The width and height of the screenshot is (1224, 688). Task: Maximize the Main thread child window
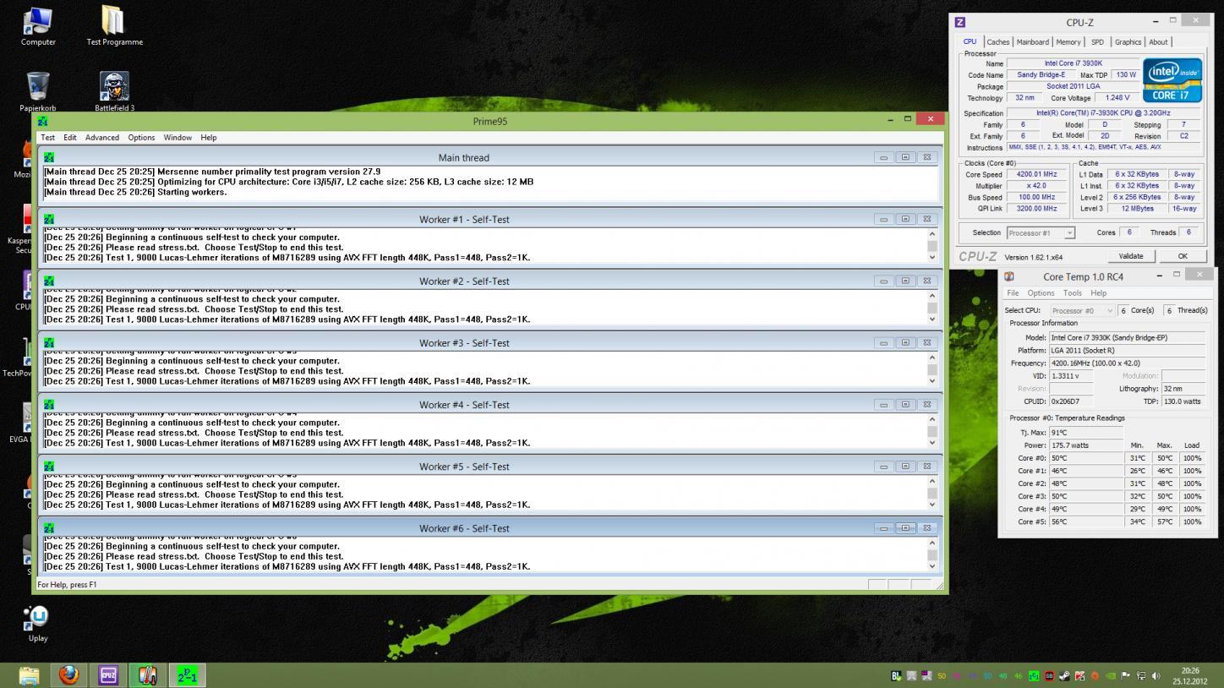pos(905,157)
